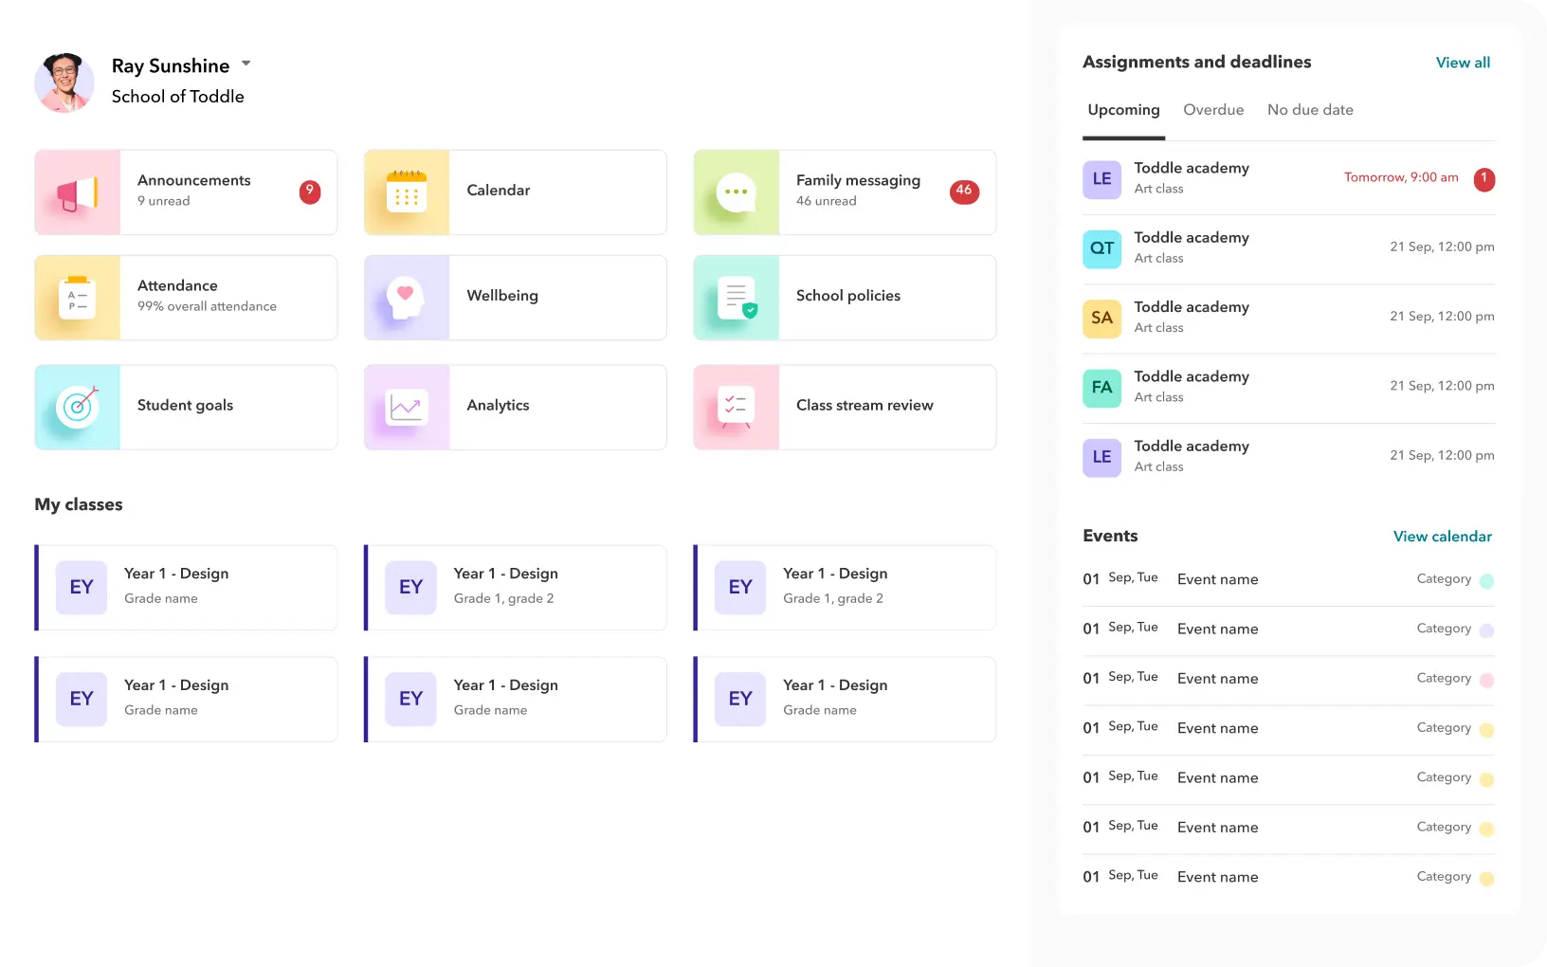Click Ray Sunshine's profile photo
Viewport: 1547px width, 967px height.
tap(64, 82)
